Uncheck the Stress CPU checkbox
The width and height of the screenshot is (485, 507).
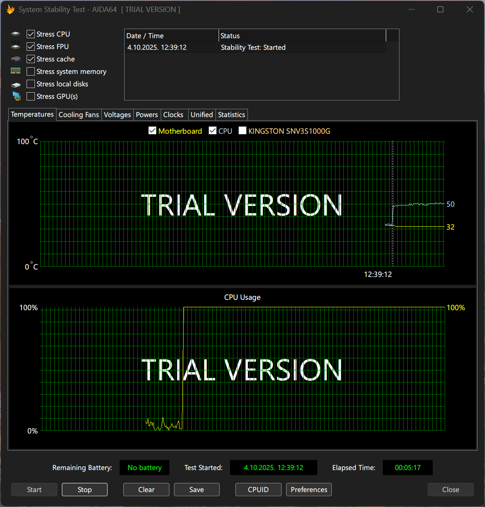pyautogui.click(x=31, y=34)
